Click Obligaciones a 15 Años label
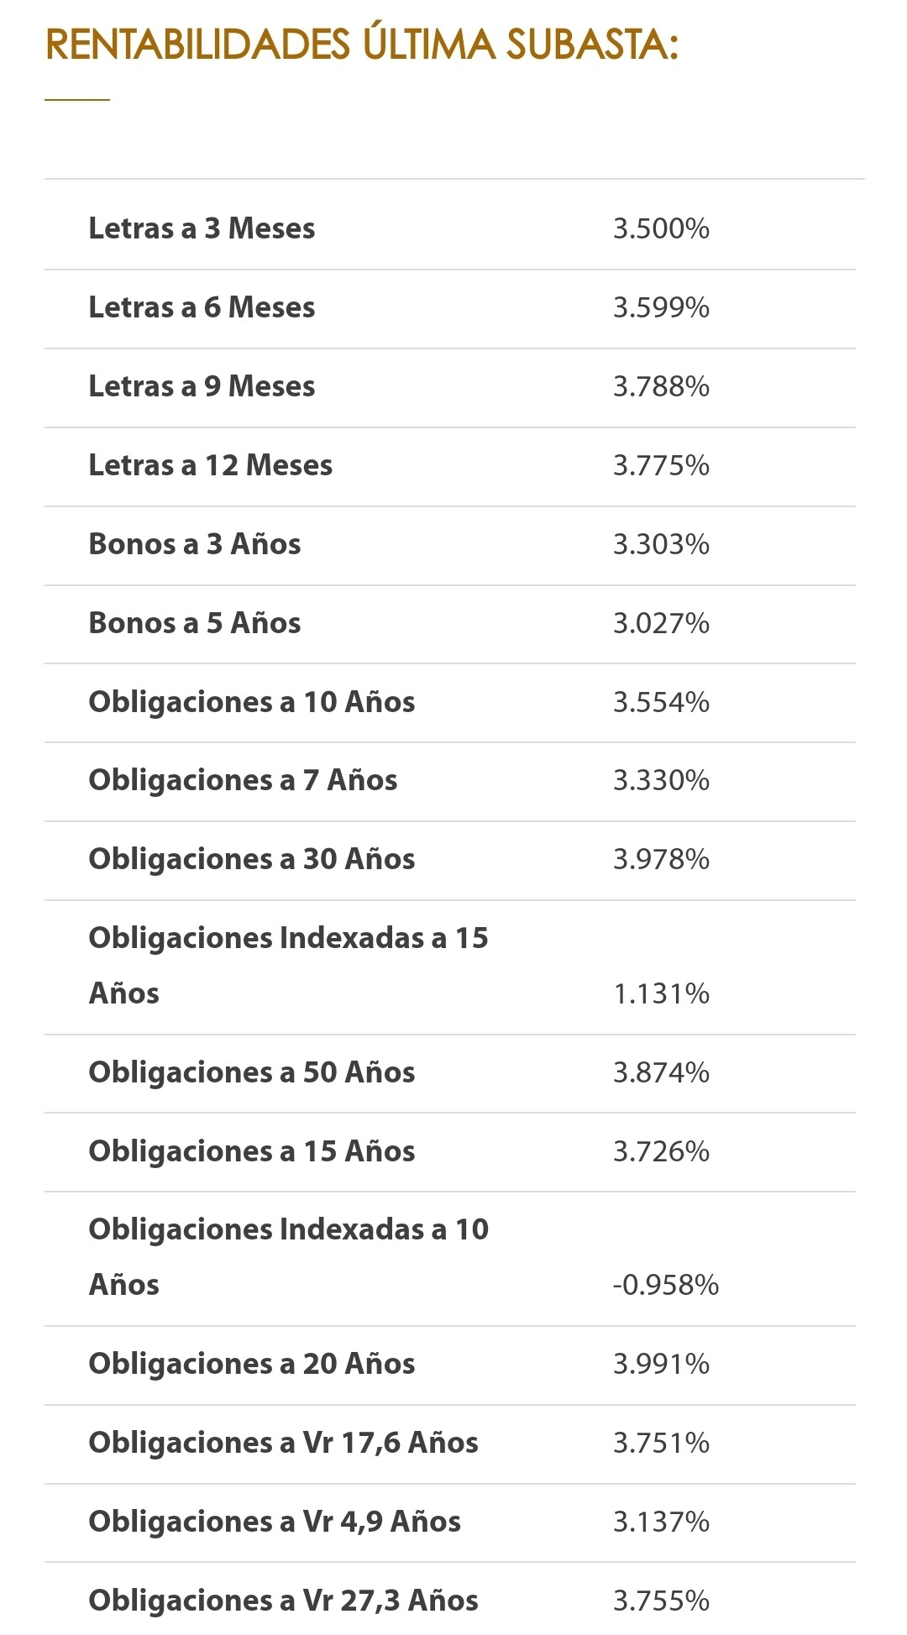 pos(252,1151)
